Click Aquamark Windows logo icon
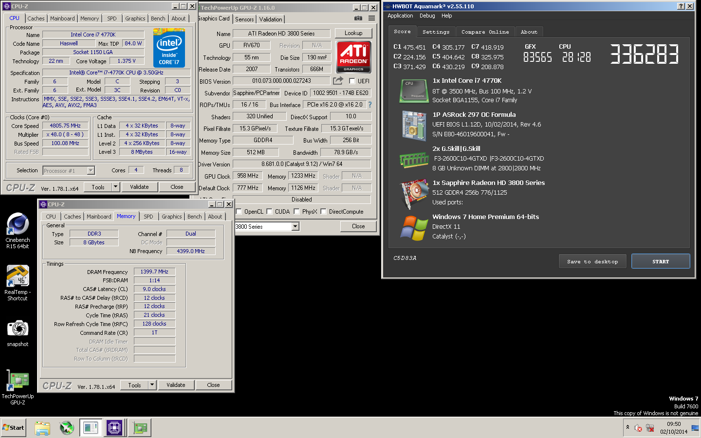Image resolution: width=701 pixels, height=438 pixels. point(414,228)
